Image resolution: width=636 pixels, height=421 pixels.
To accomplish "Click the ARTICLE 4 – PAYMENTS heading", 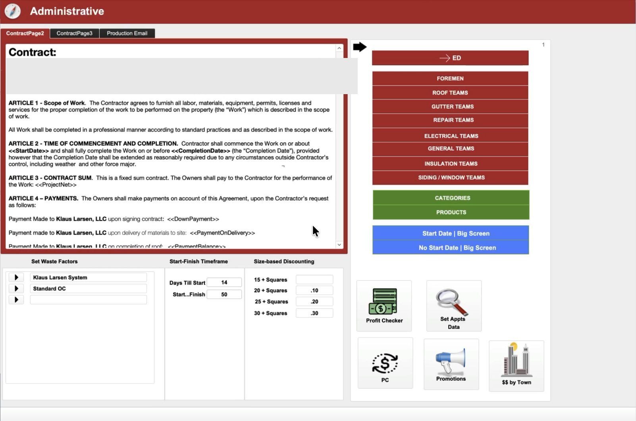I will (x=43, y=198).
